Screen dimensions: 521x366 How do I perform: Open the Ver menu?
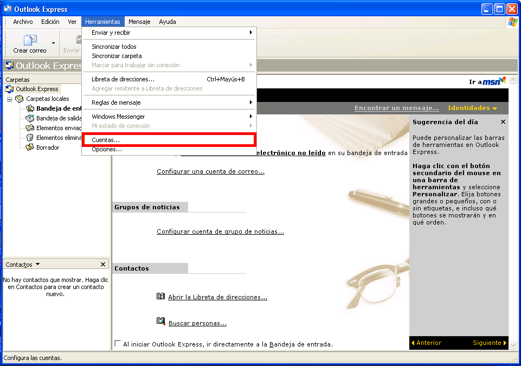pos(72,22)
